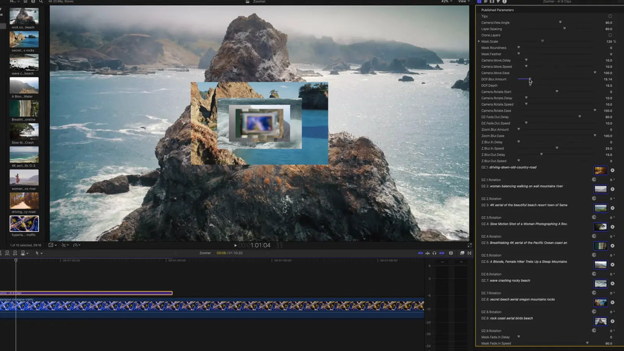Click the DZ.4.Rotation dial
This screenshot has height=351, width=624.
pyautogui.click(x=594, y=237)
